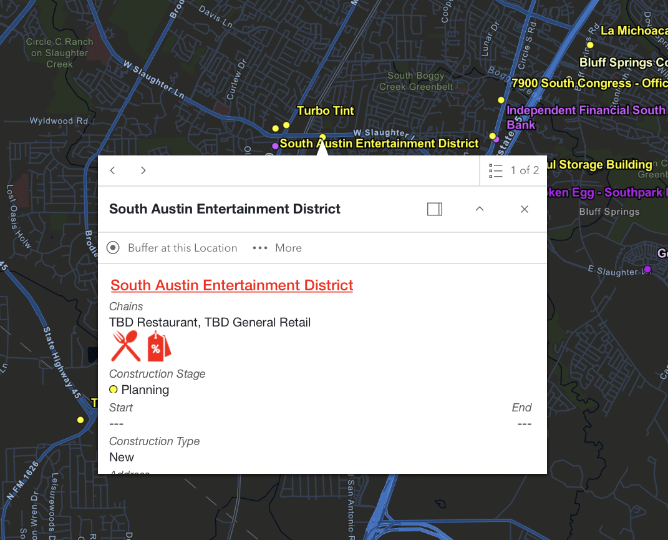Select the South Austin Entertainment District map label
The width and height of the screenshot is (668, 540).
click(x=379, y=144)
